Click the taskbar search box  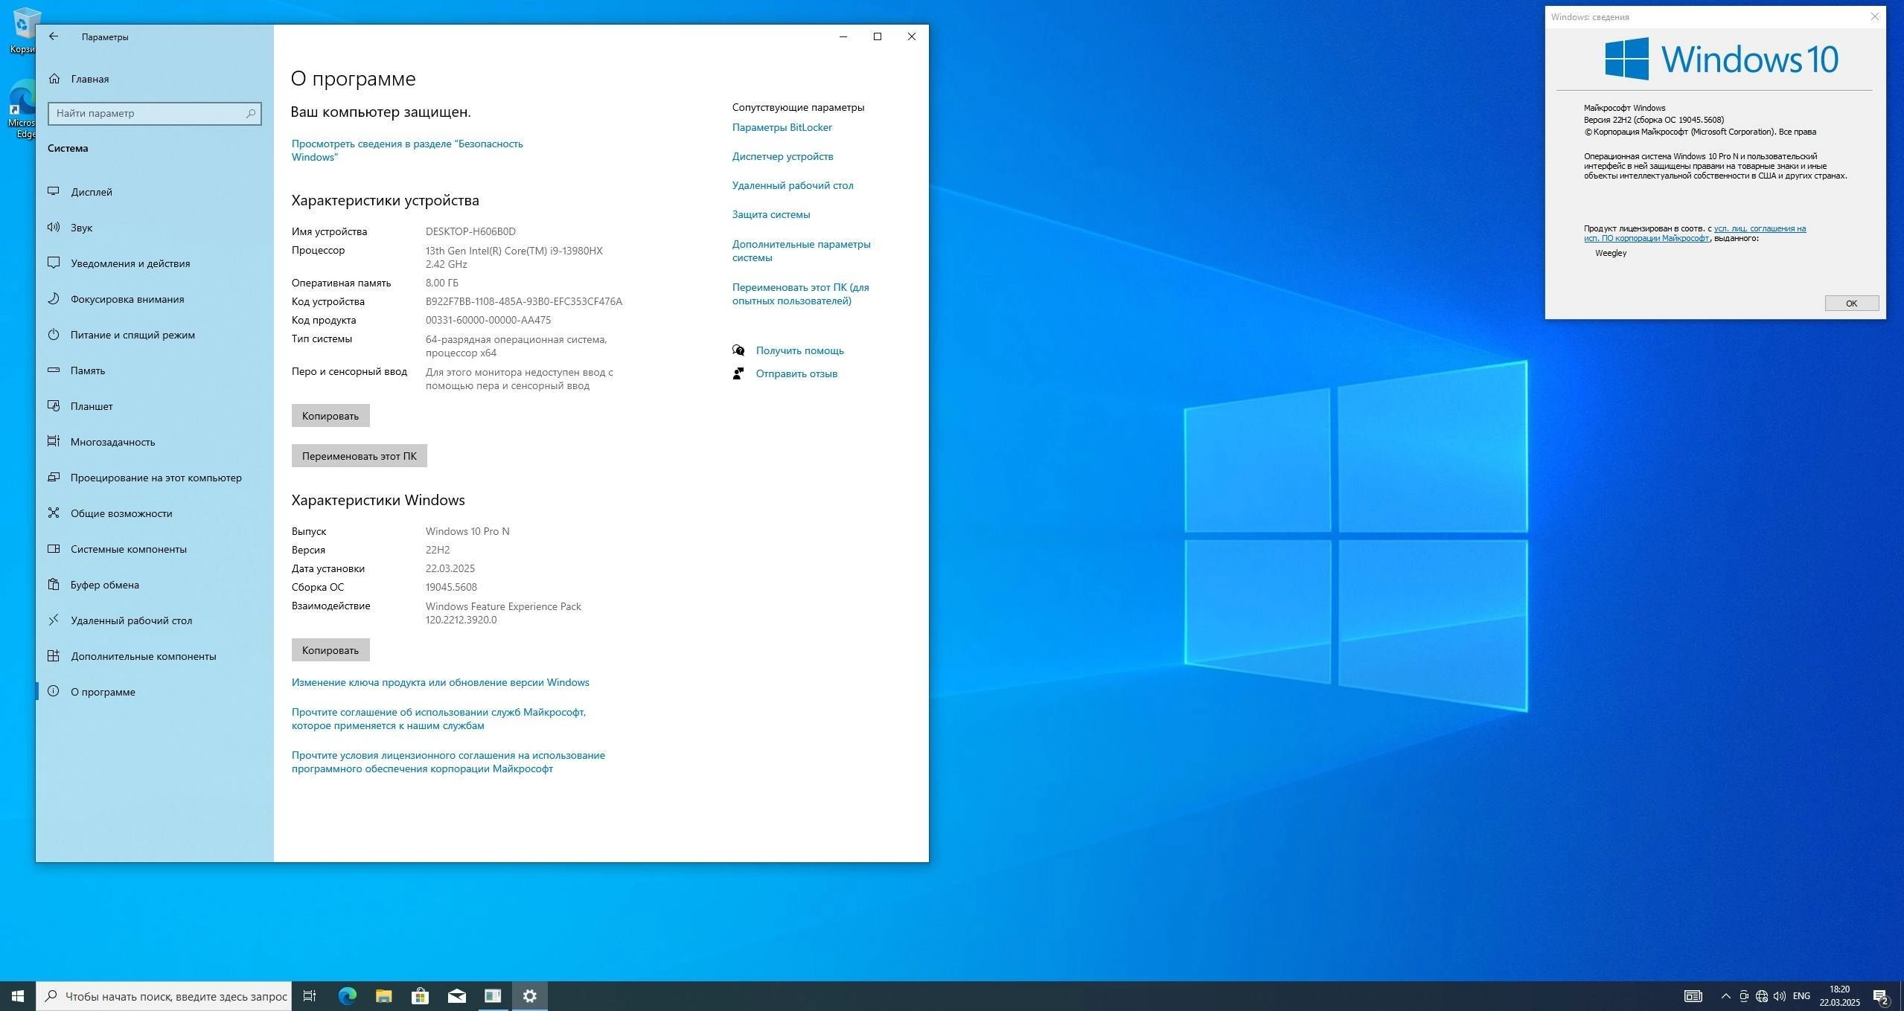pos(164,996)
